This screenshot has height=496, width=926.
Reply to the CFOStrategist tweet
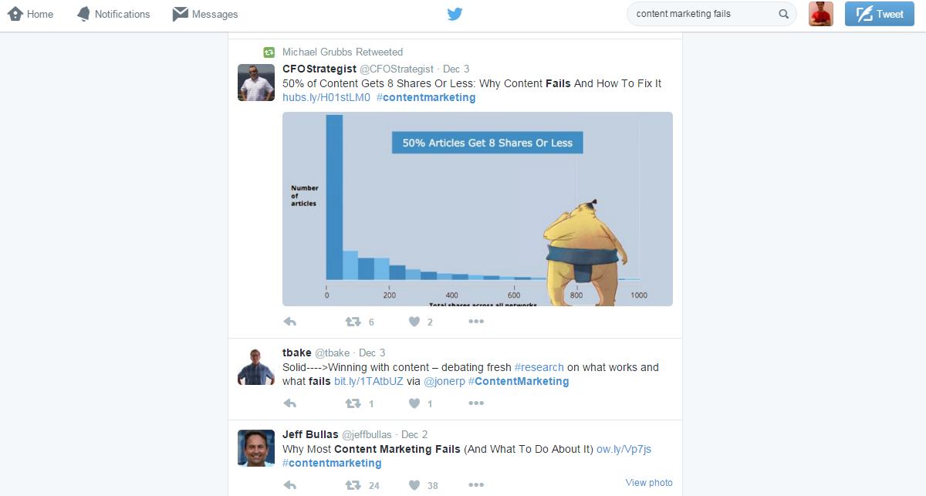coord(290,322)
